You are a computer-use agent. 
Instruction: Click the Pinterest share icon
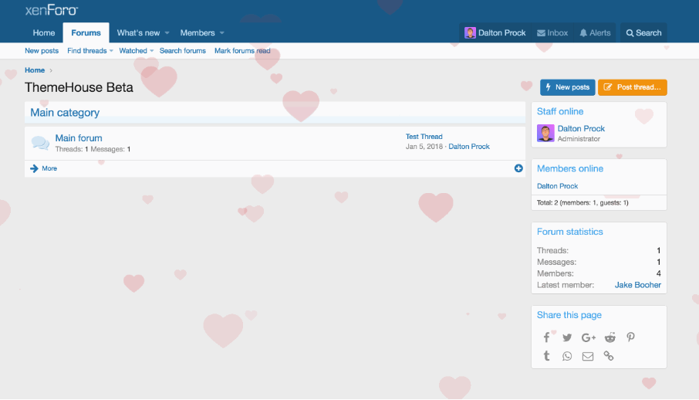click(x=630, y=337)
